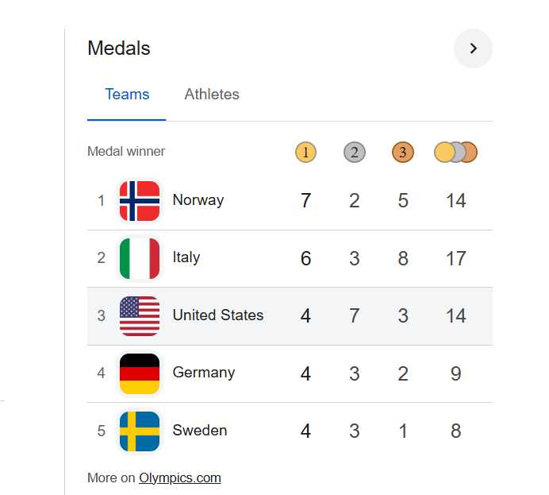Image resolution: width=549 pixels, height=495 pixels.
Task: Click the Medals heading
Action: (x=119, y=48)
